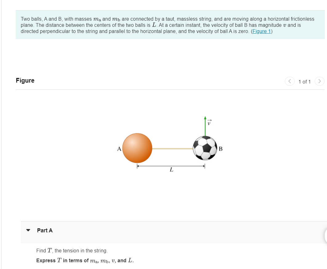Expand the figure navigation previous control
The image size is (327, 269).
[x=289, y=81]
